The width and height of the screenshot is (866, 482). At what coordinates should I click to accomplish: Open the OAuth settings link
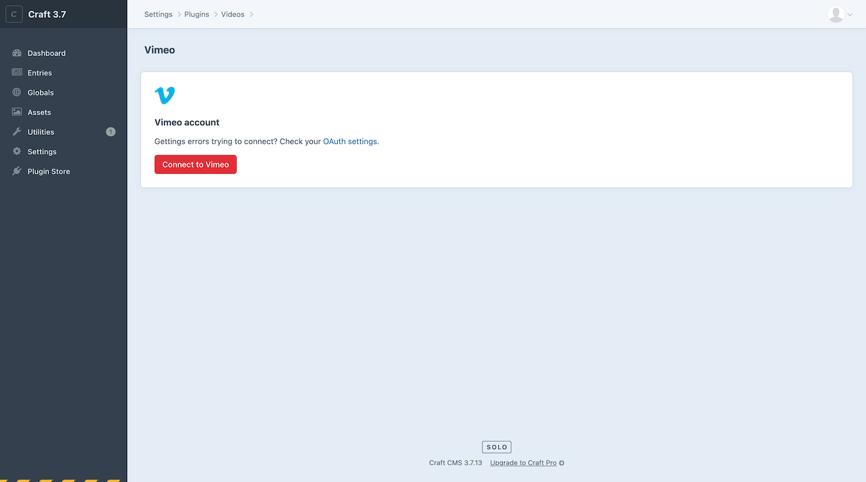pos(350,141)
